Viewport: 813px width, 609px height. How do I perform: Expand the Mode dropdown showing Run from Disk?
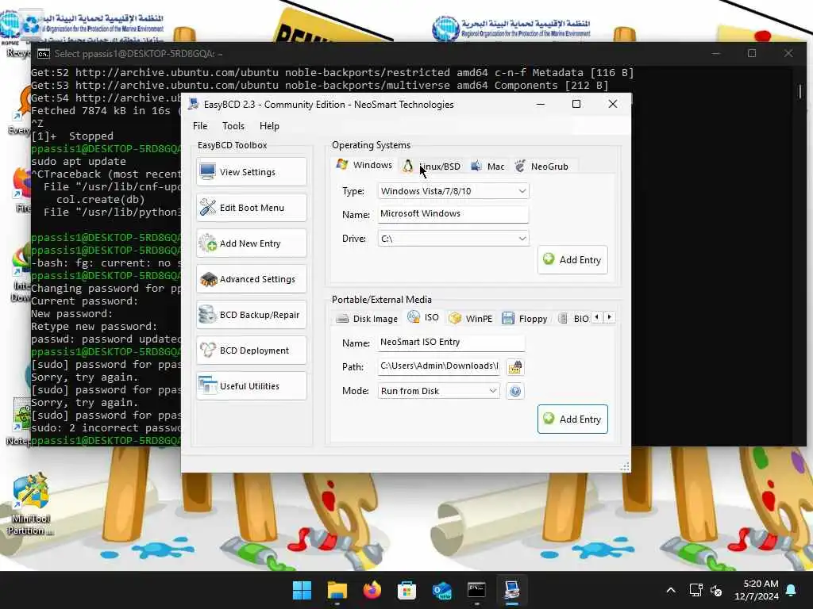(438, 391)
